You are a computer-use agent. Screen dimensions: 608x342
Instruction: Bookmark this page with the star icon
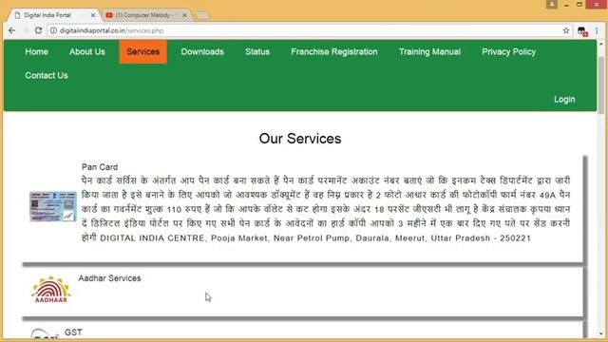tap(566, 30)
